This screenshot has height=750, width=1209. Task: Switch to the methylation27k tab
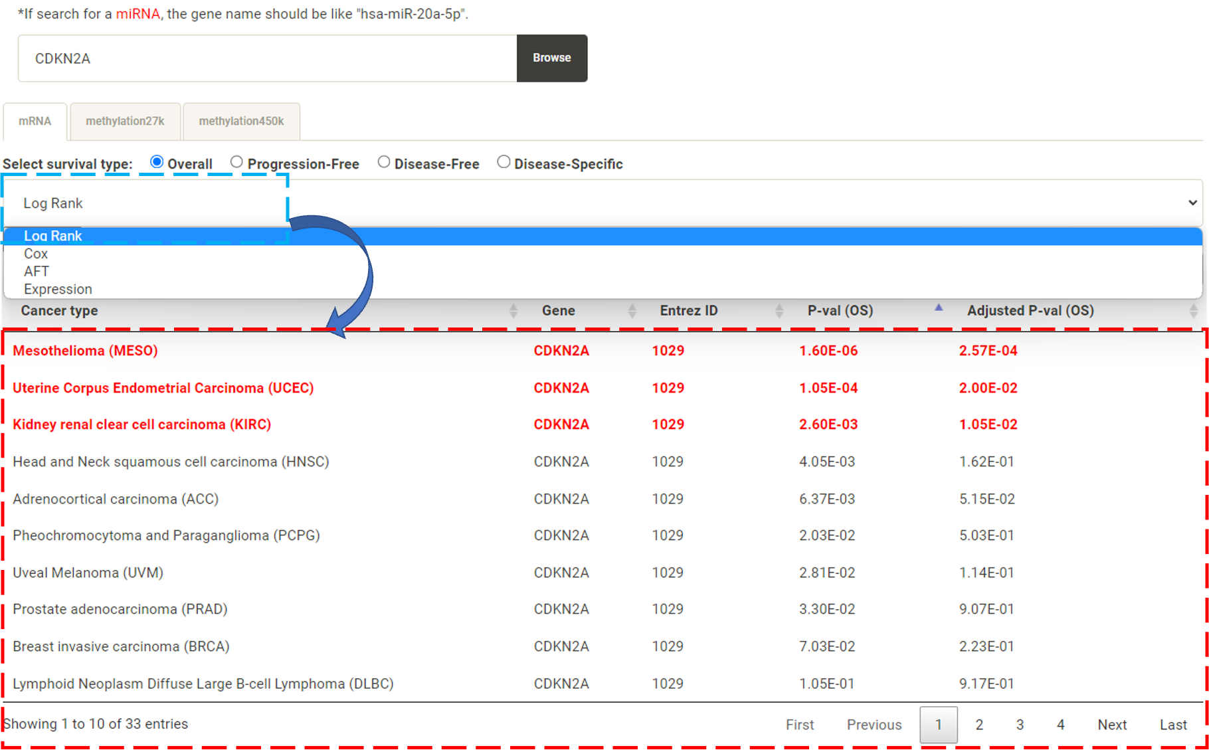point(125,121)
